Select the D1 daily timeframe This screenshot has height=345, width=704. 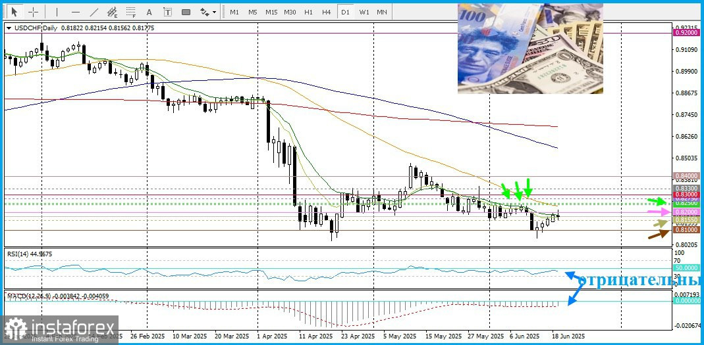tap(345, 12)
